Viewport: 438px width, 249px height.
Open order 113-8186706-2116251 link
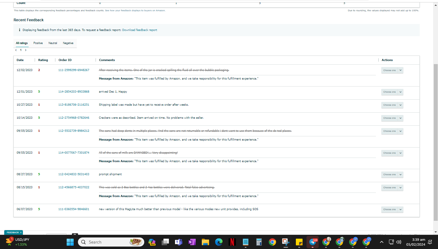click(74, 104)
